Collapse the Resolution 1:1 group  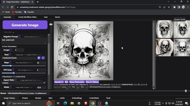point(14,77)
